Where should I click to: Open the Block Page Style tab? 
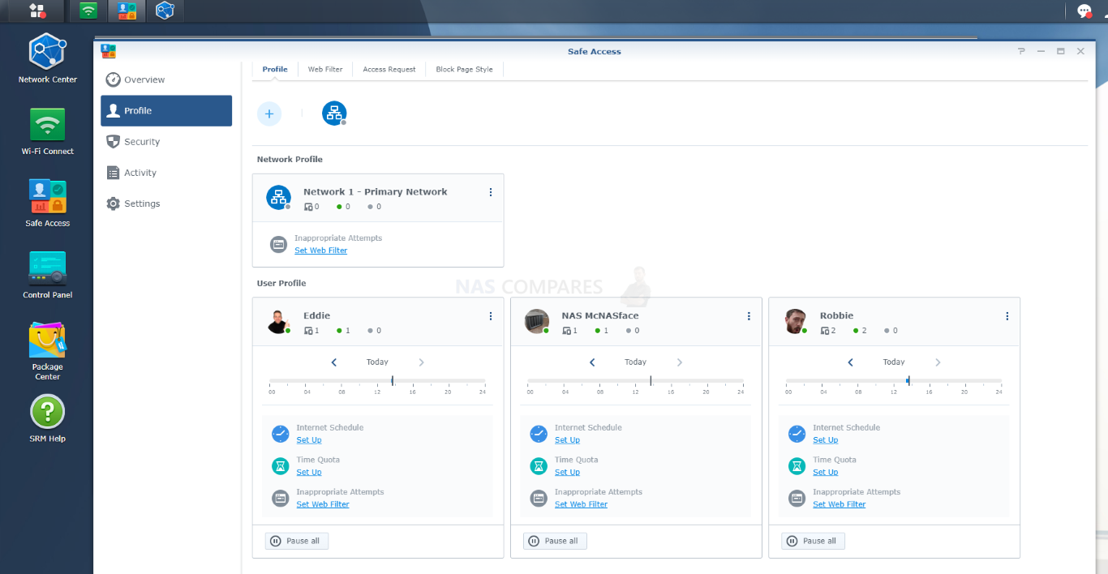[x=465, y=70]
